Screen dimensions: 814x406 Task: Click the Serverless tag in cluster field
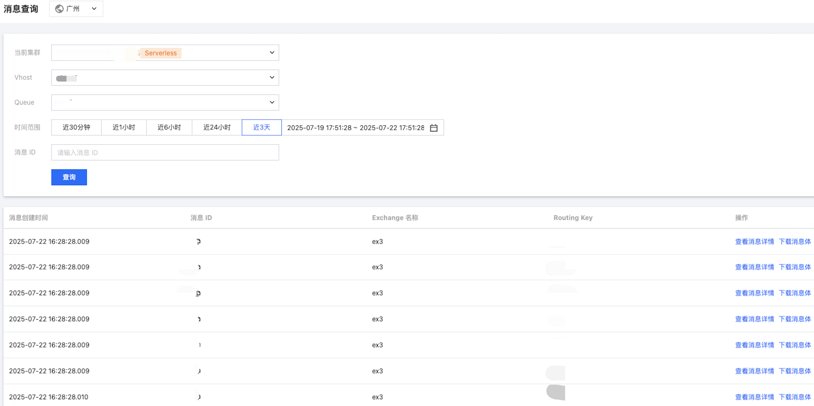pyautogui.click(x=160, y=53)
